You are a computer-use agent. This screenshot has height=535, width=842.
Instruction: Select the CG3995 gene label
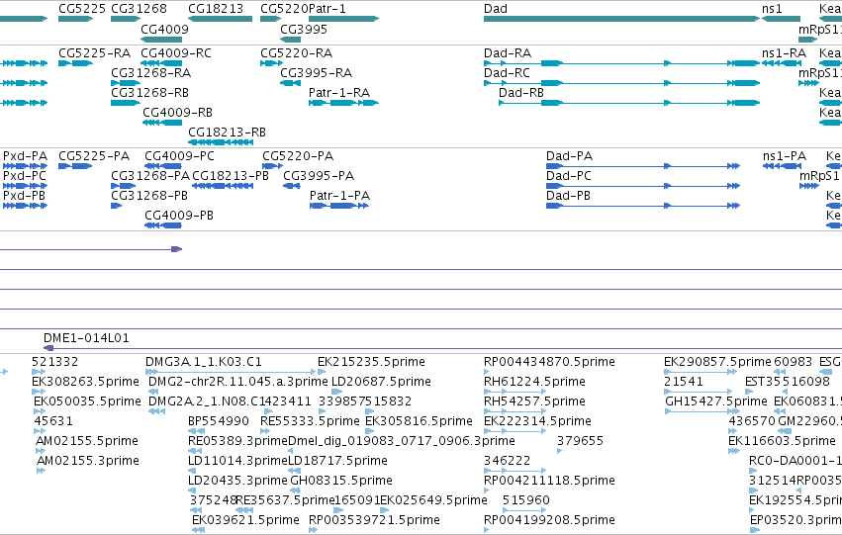point(304,29)
